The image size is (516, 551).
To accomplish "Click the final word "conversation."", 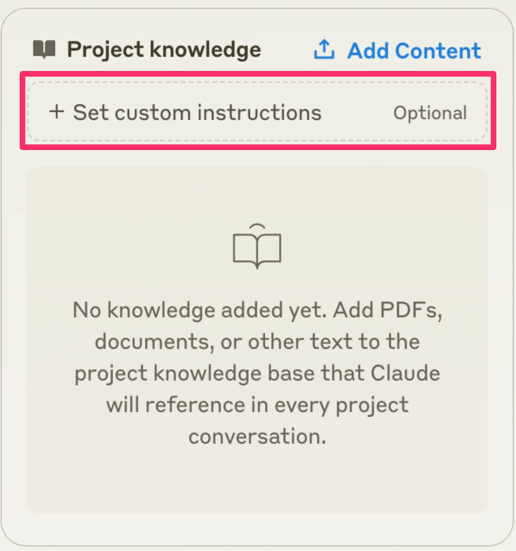I will point(257,436).
